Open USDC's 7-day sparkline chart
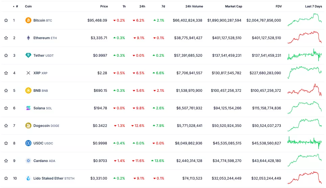 click(304, 143)
